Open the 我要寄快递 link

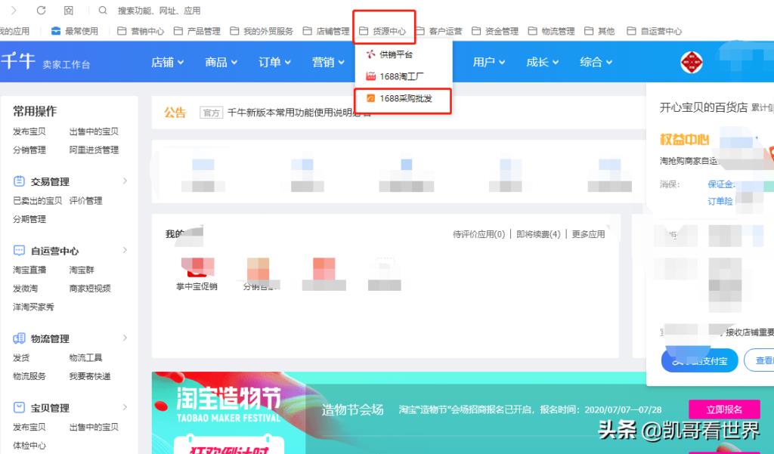tap(90, 376)
